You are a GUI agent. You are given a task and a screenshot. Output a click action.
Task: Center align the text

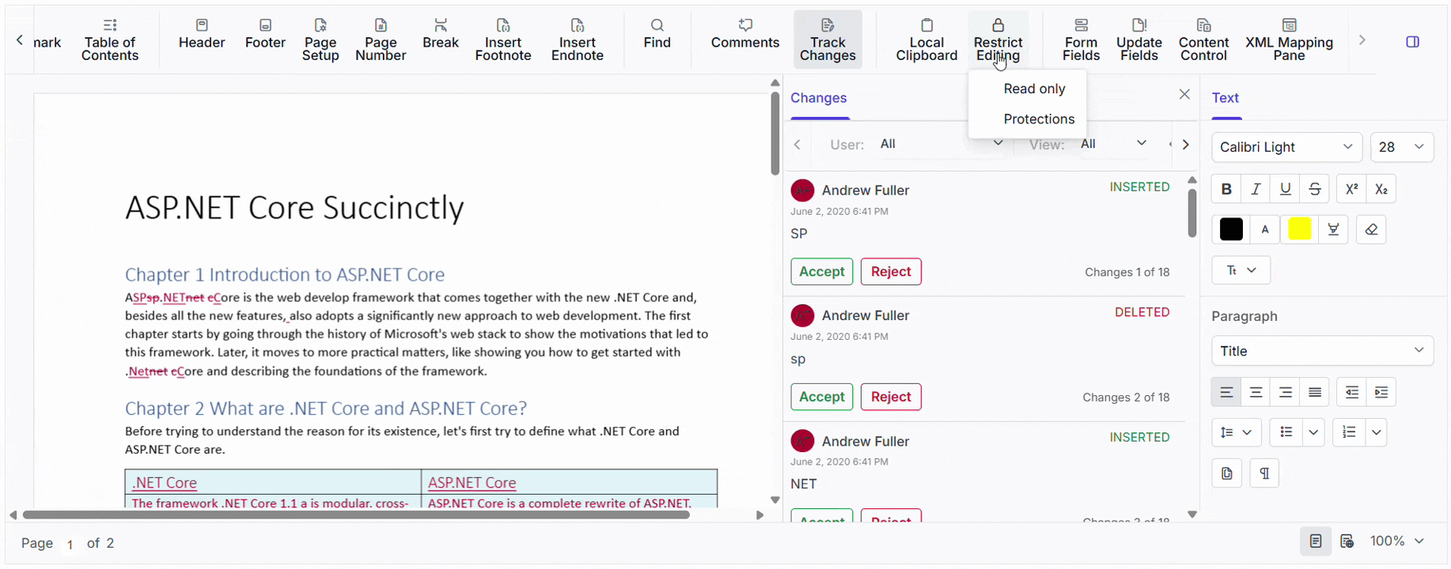pyautogui.click(x=1256, y=392)
